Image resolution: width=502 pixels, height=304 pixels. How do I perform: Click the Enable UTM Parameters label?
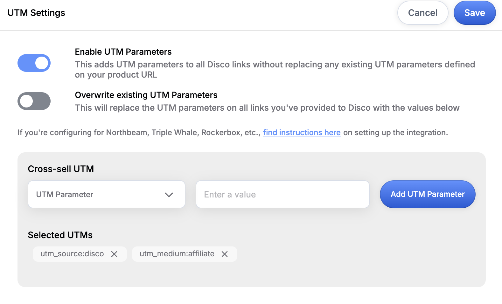pyautogui.click(x=123, y=52)
